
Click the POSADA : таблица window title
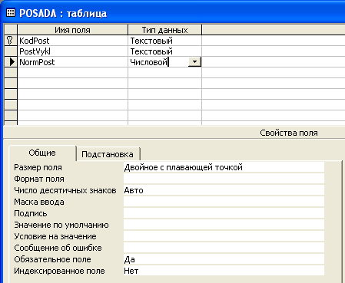pyautogui.click(x=63, y=13)
